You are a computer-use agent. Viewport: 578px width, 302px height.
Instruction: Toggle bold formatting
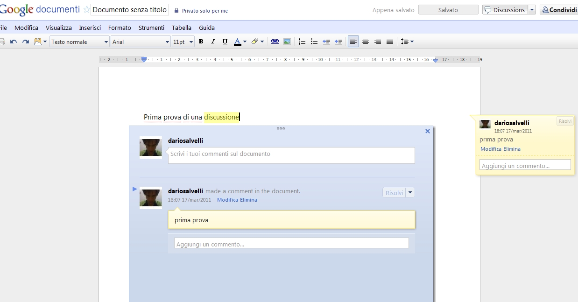tap(201, 42)
